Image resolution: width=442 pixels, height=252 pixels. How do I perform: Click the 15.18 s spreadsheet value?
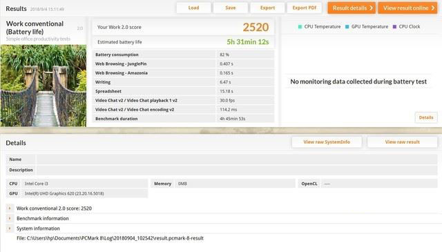[227, 91]
